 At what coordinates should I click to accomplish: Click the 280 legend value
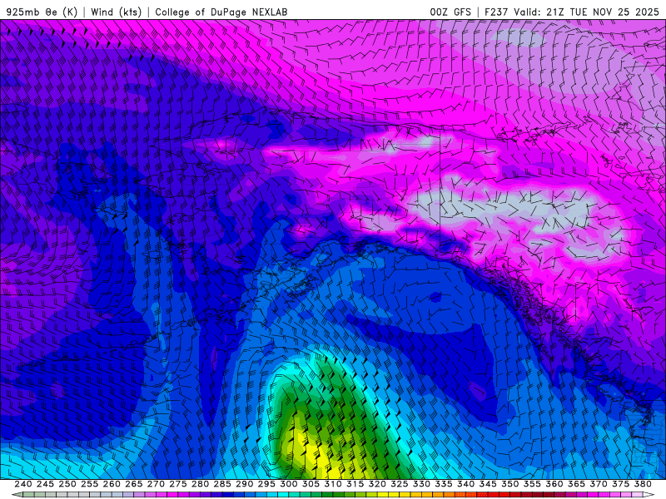(x=200, y=484)
